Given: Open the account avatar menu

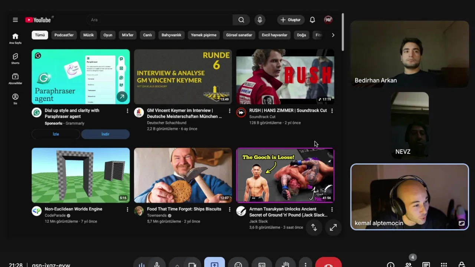Looking at the screenshot, I should click(x=328, y=20).
